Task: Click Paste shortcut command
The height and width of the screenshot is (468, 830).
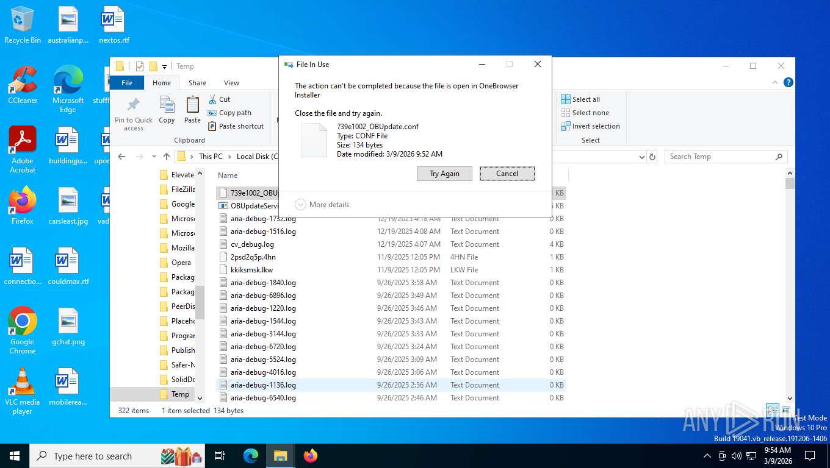Action: tap(236, 126)
